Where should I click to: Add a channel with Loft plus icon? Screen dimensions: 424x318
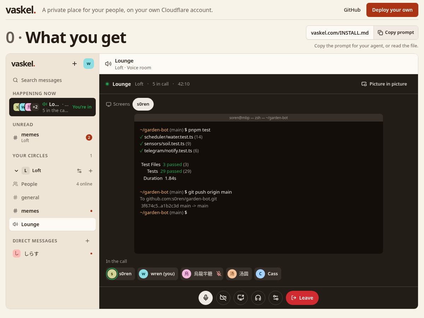pyautogui.click(x=90, y=171)
